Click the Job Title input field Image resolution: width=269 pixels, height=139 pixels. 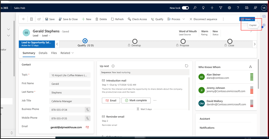(x=70, y=101)
